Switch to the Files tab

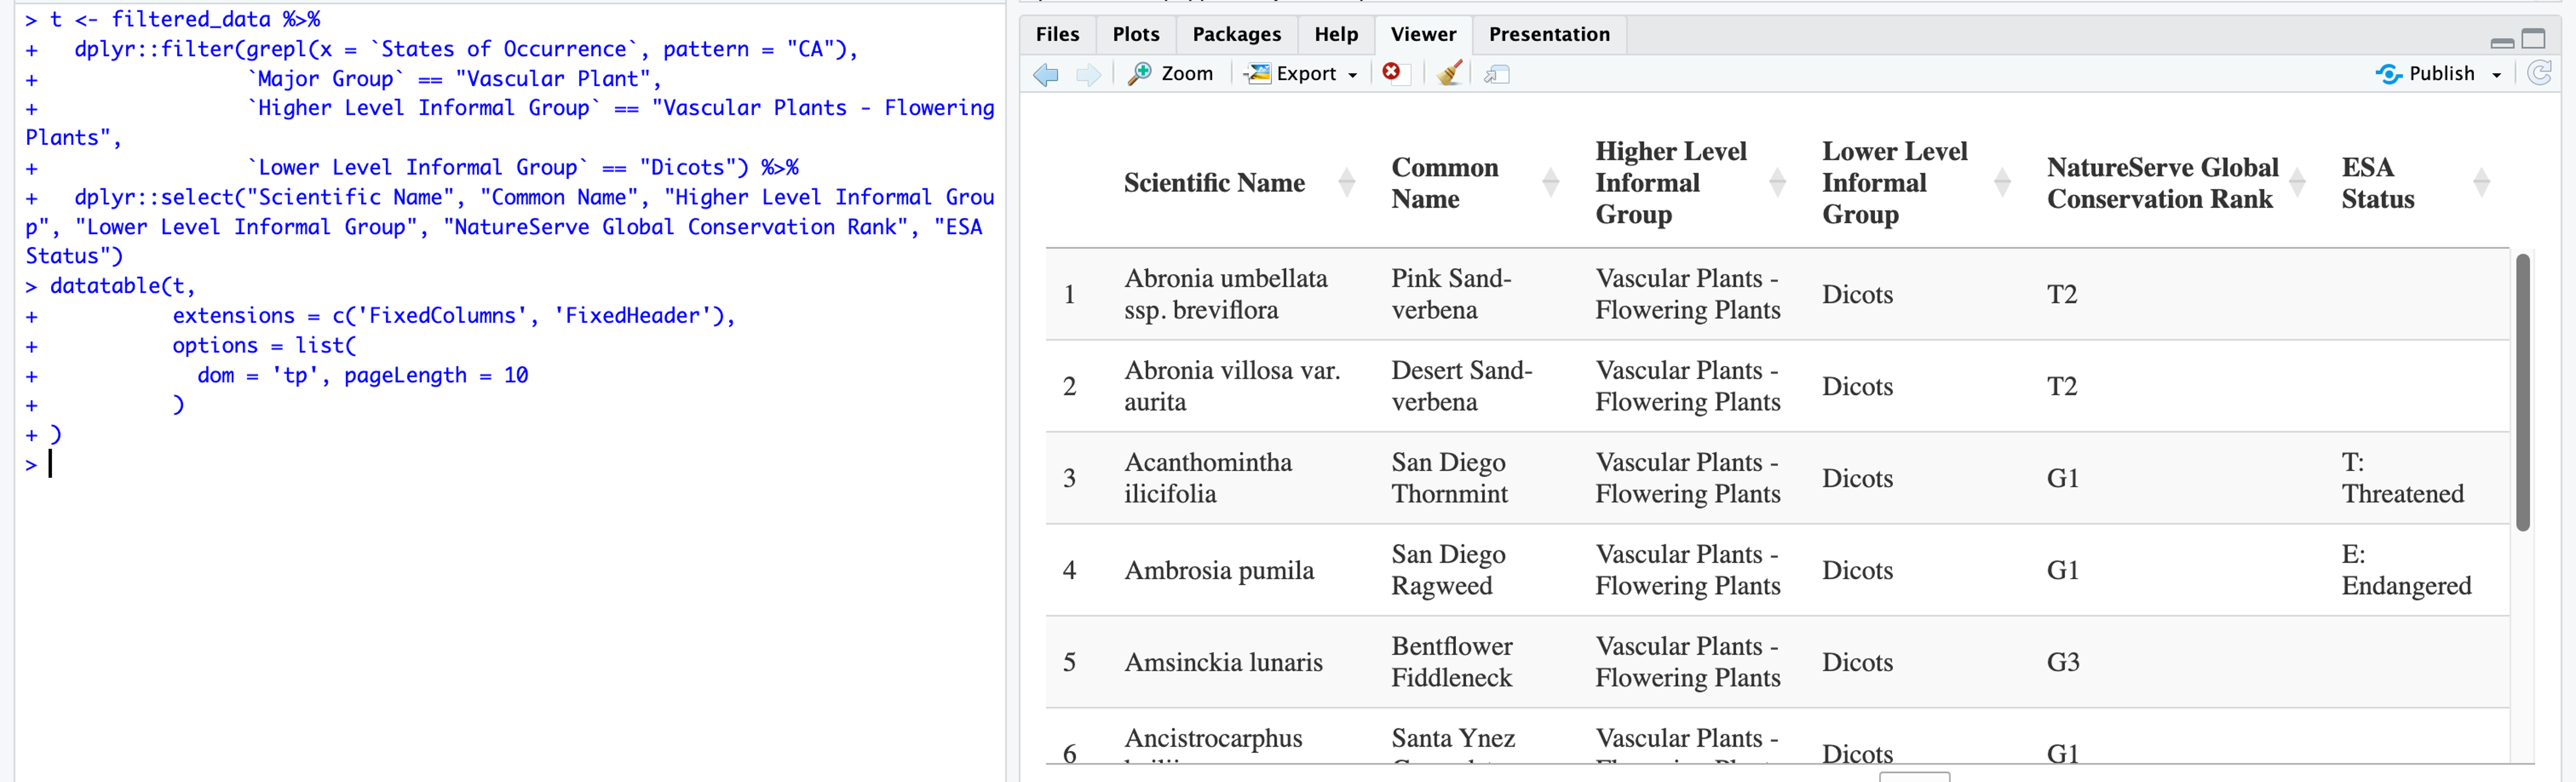[1057, 35]
